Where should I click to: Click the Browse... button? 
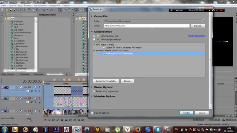click(x=198, y=26)
